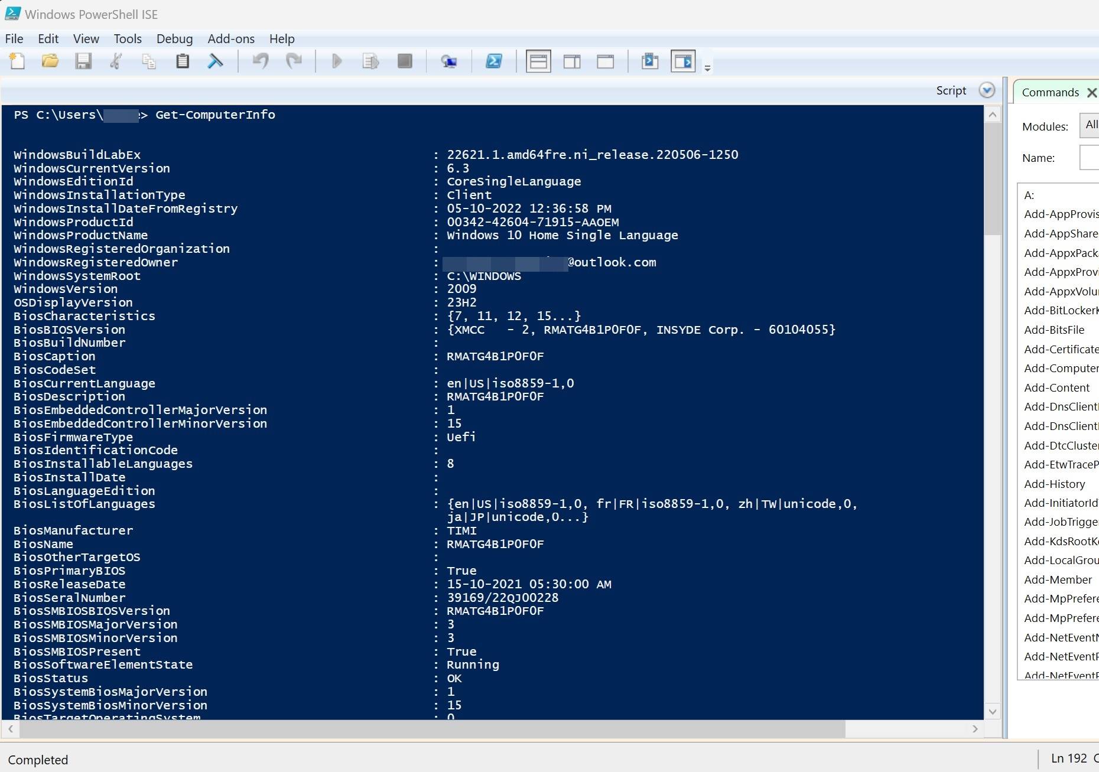This screenshot has width=1099, height=772.
Task: Click the Name field in Commands pane
Action: pyautogui.click(x=1091, y=157)
